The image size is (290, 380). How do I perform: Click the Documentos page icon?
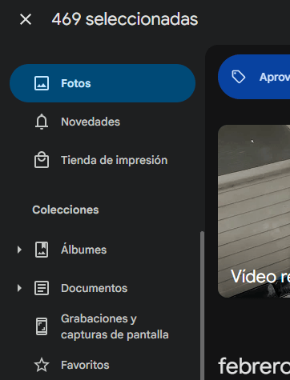(x=42, y=288)
